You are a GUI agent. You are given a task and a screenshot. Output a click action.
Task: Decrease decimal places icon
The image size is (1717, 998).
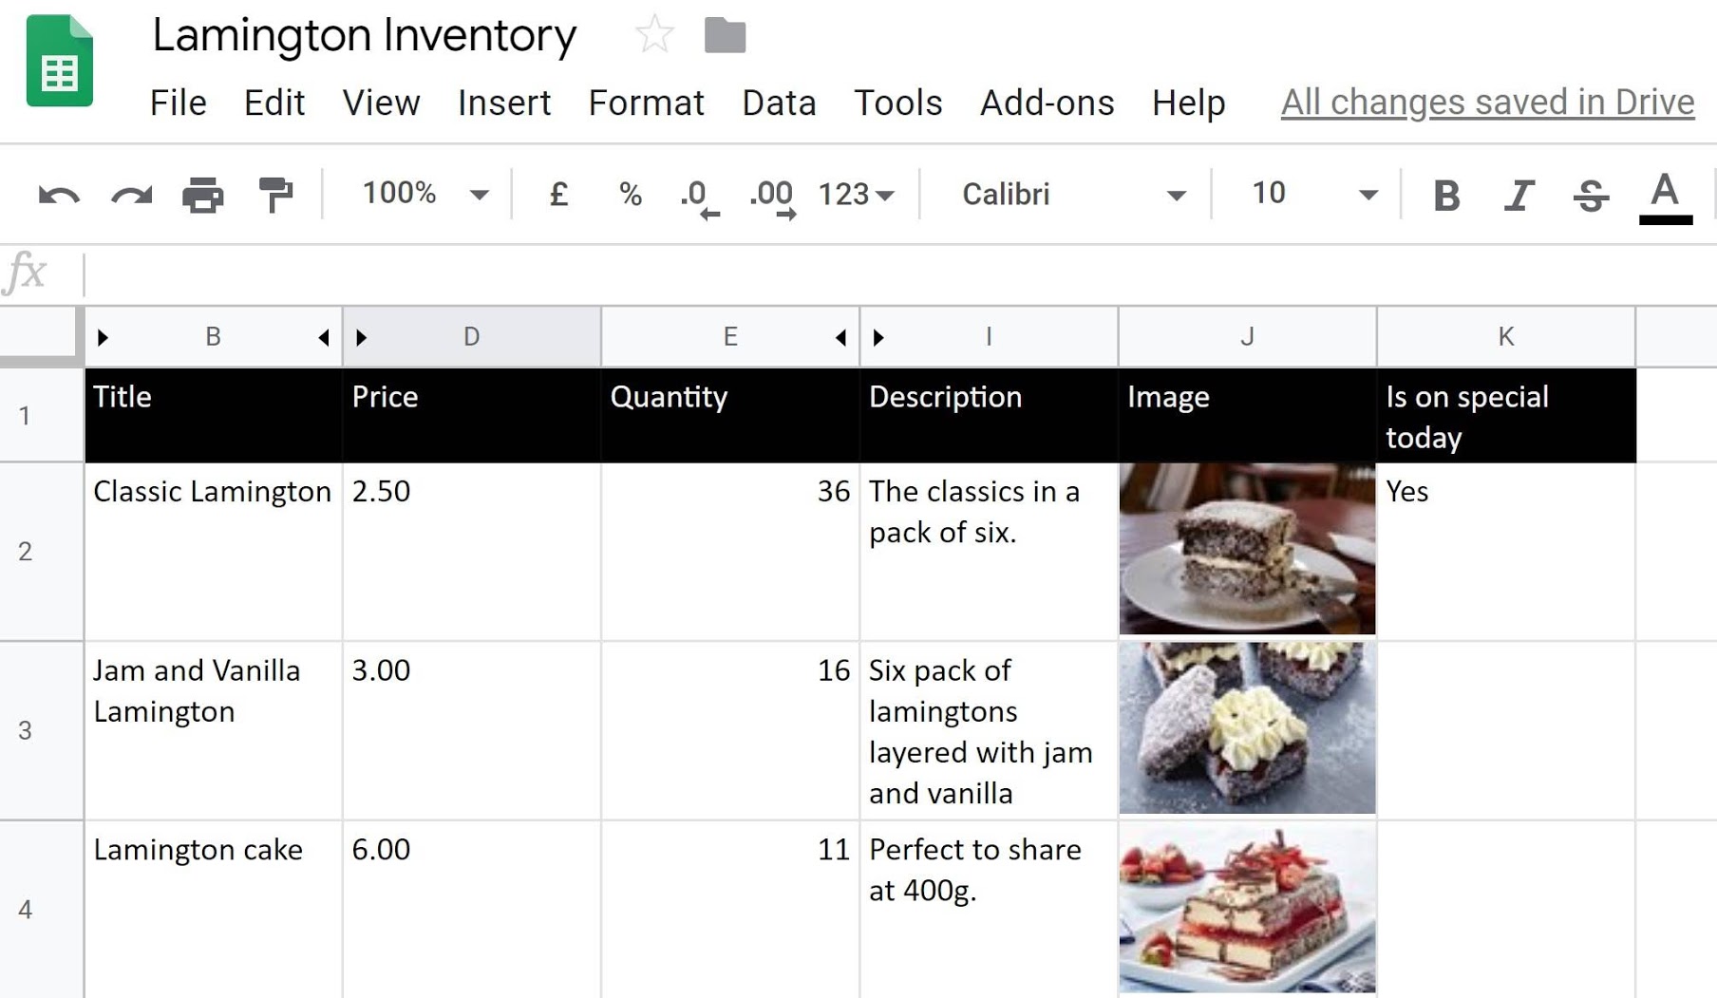tap(700, 198)
